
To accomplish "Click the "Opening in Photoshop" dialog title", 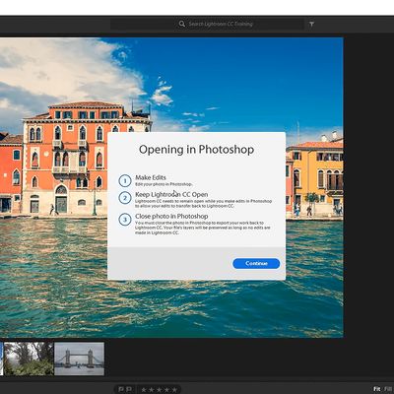I will pos(196,150).
